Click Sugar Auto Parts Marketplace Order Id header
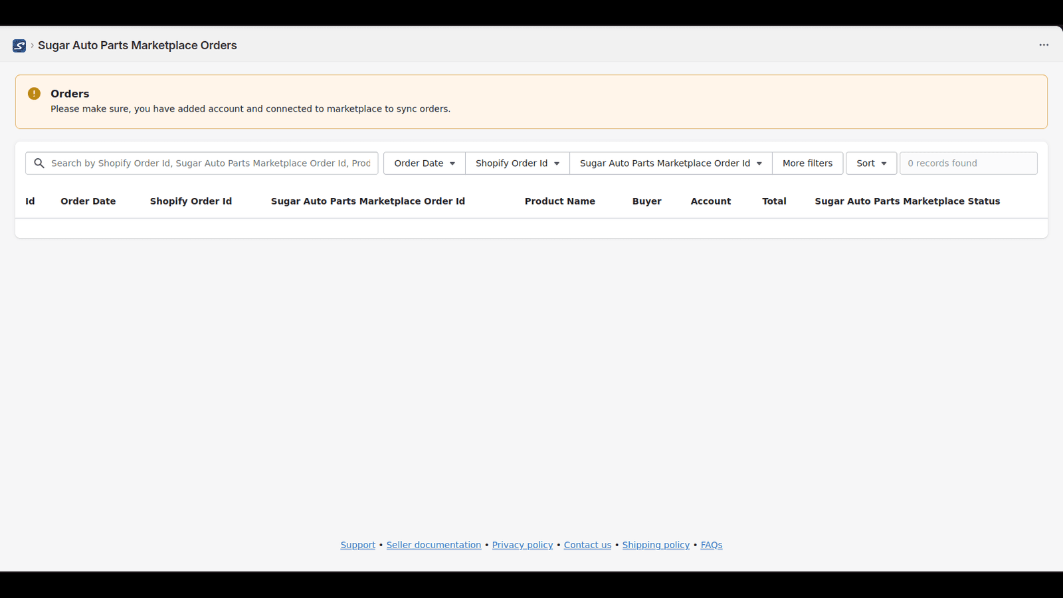 click(x=368, y=201)
